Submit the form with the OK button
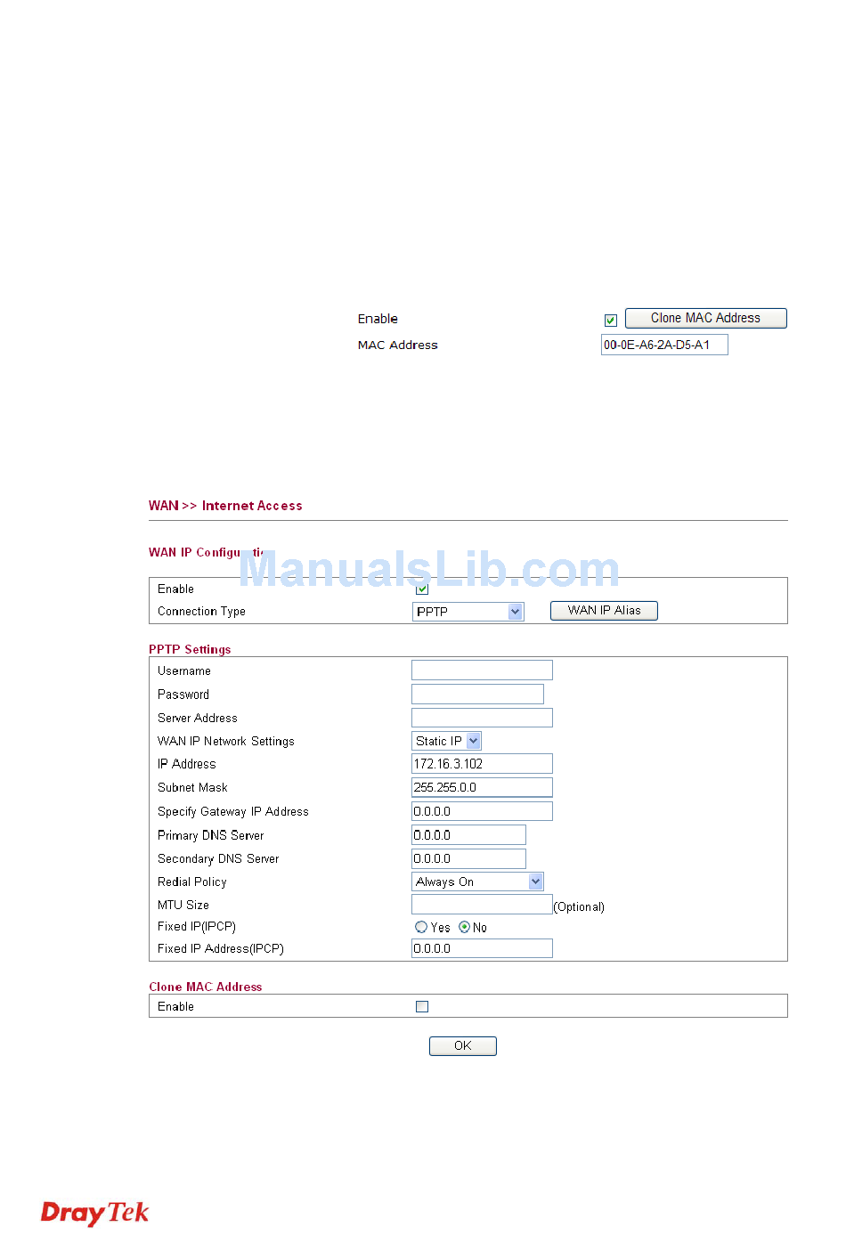This screenshot has width=846, height=1235. 463,1046
